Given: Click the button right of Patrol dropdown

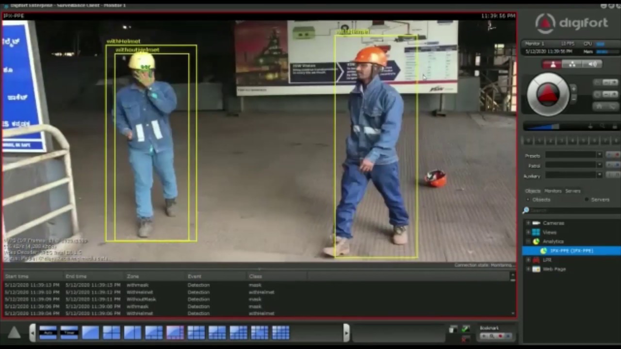Looking at the screenshot, I should tap(613, 165).
